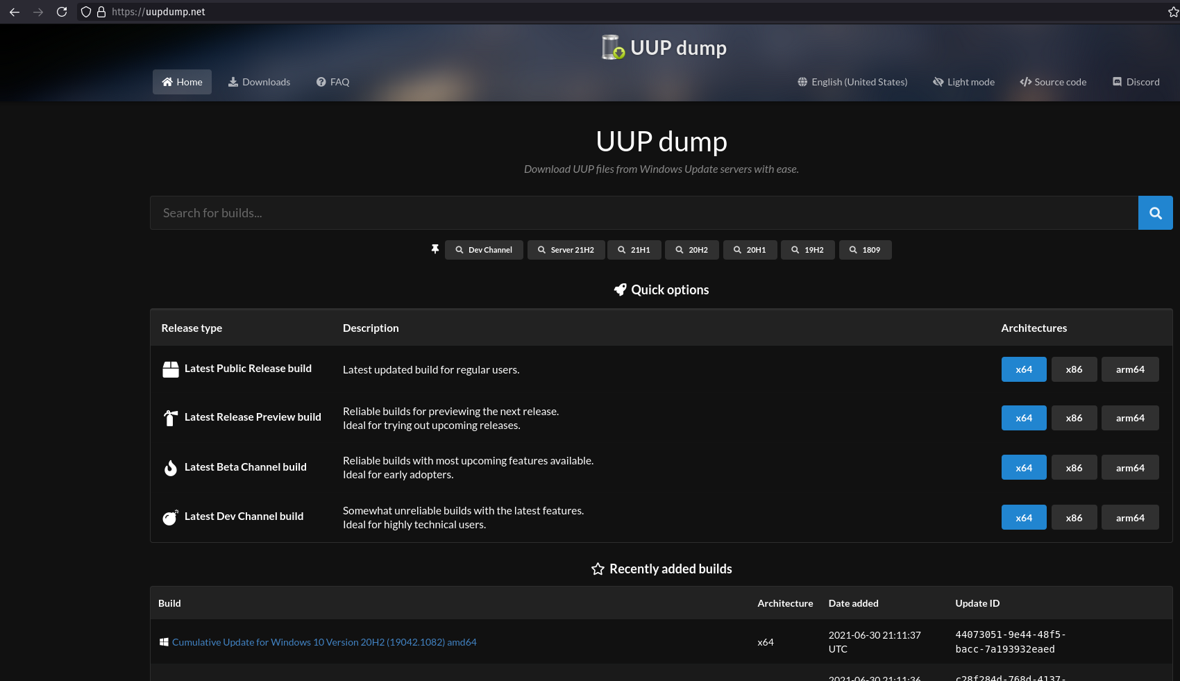Reload the page with the refresh icon
Screen dimensions: 1180x681
coord(62,12)
